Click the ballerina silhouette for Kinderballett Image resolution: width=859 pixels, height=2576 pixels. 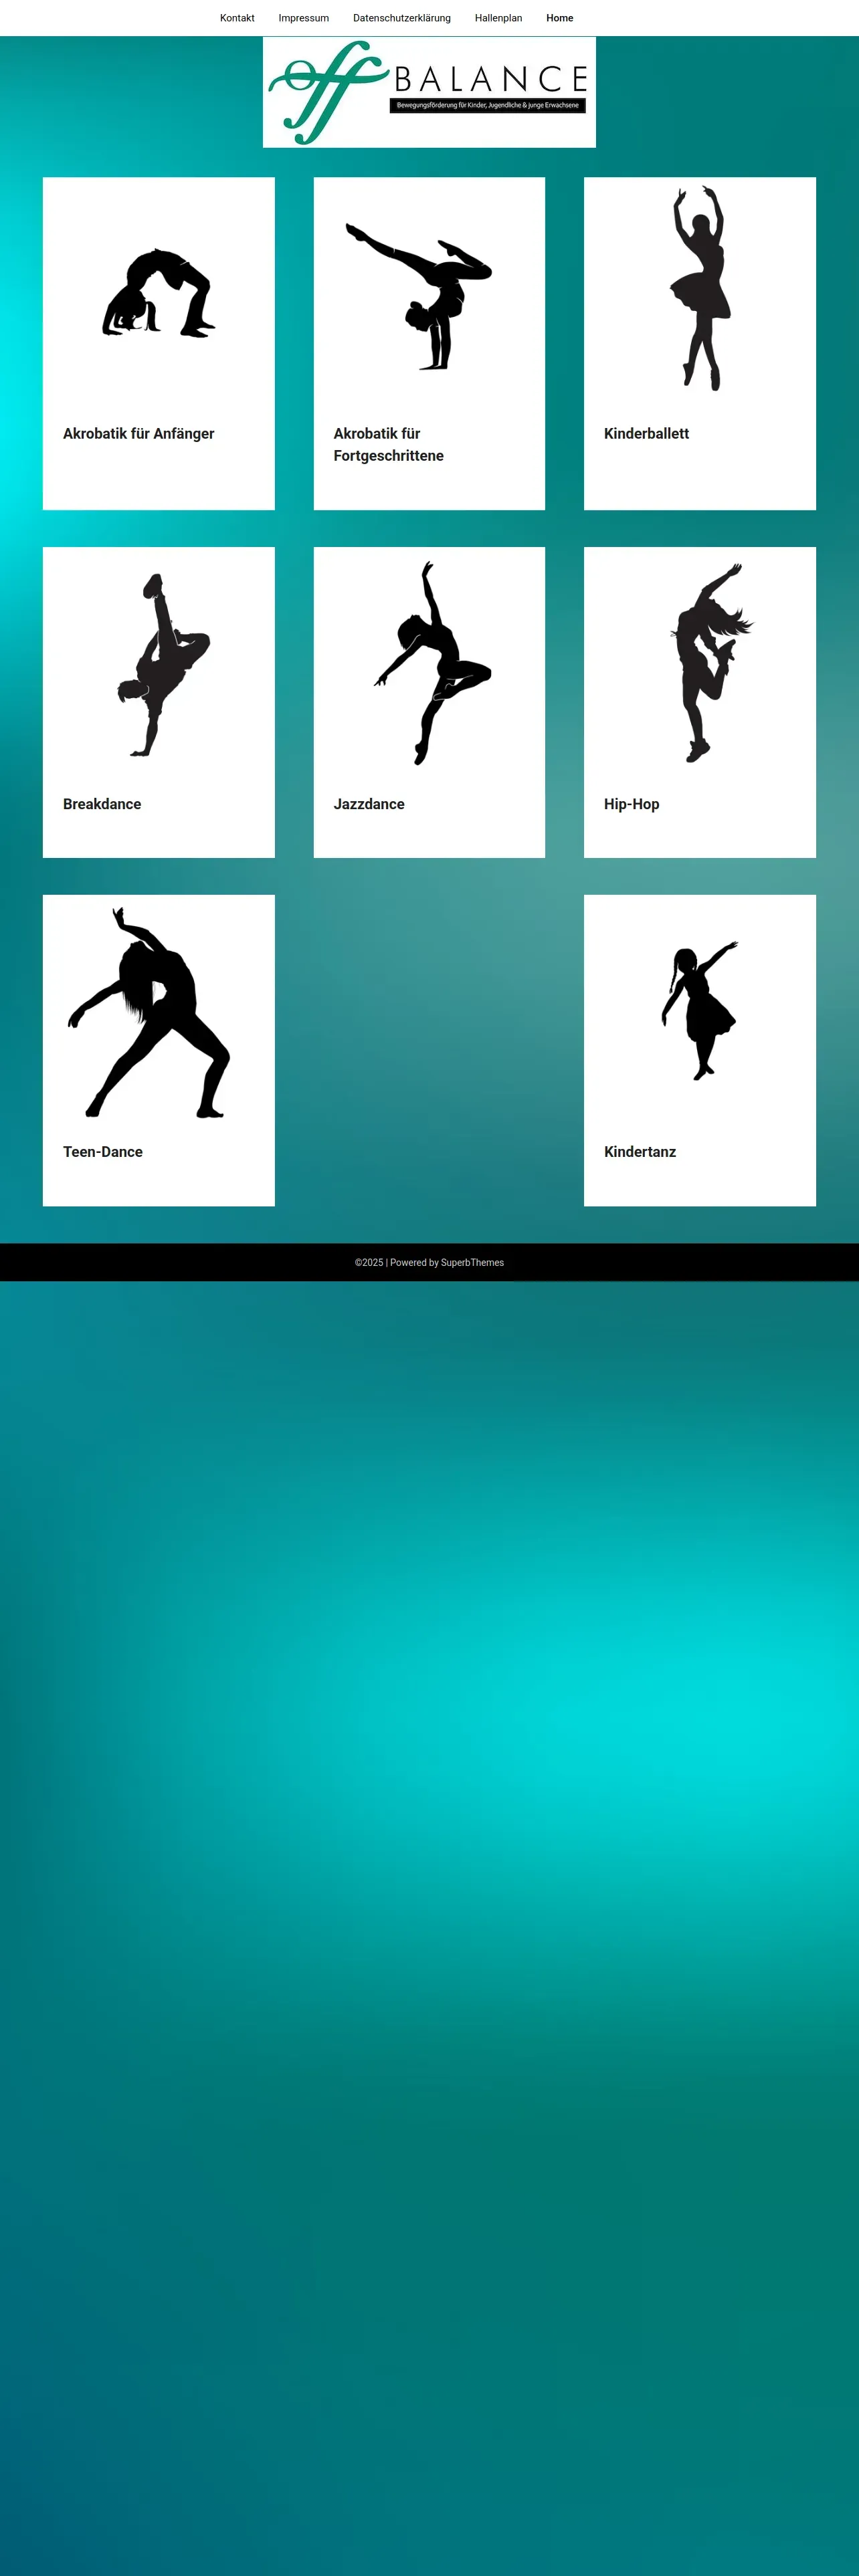700,288
